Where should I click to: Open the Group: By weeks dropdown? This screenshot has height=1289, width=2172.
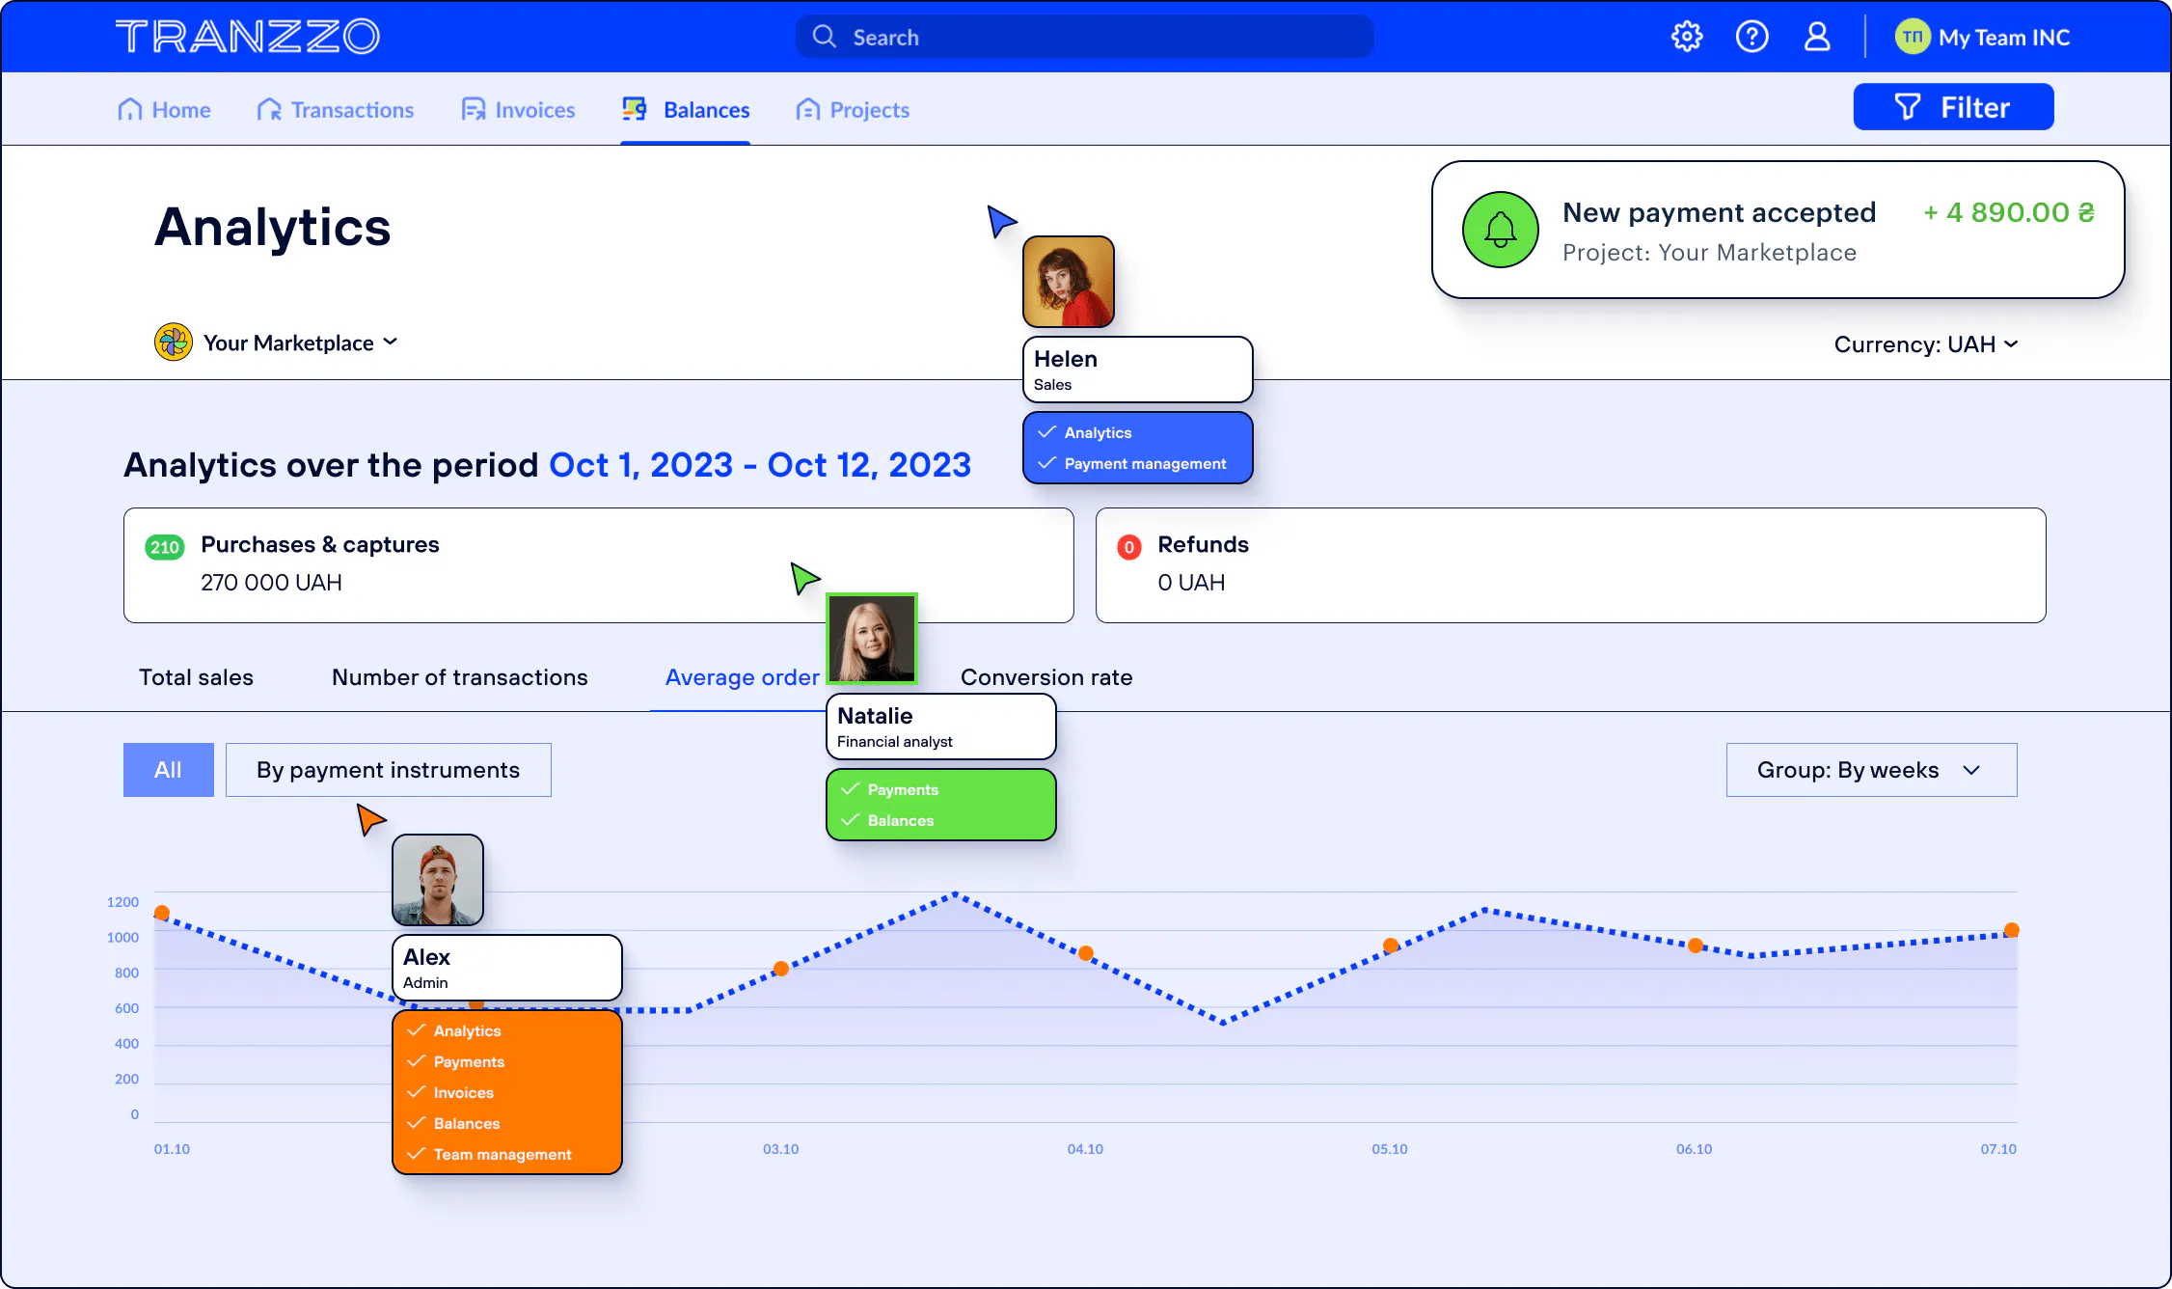1870,770
